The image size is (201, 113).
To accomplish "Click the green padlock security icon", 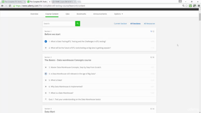I will [14, 6].
